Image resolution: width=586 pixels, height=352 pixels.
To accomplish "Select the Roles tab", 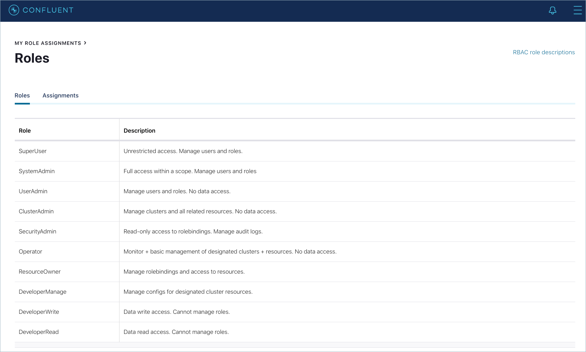I will [22, 95].
